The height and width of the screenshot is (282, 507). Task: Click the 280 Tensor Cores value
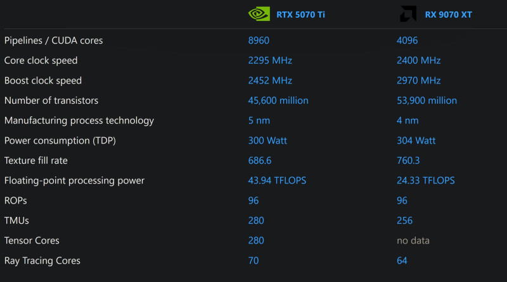256,240
